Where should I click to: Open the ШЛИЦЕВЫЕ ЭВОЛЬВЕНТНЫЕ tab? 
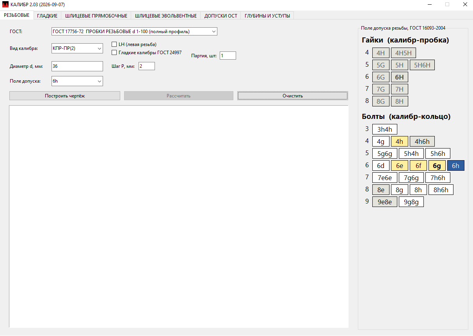166,16
